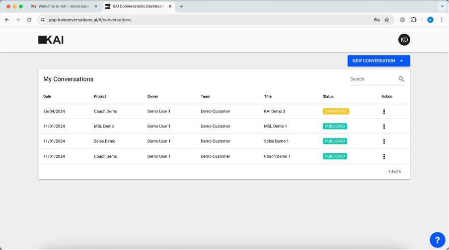
Task: Open actions menu for MSL Demo 1 row
Action: [384, 126]
